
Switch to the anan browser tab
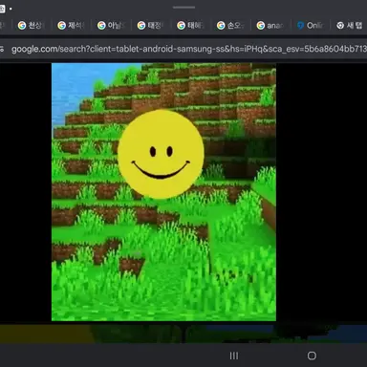(270, 25)
